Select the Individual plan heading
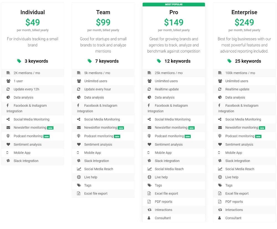Image resolution: width=277 pixels, height=229 pixels. tap(32, 12)
